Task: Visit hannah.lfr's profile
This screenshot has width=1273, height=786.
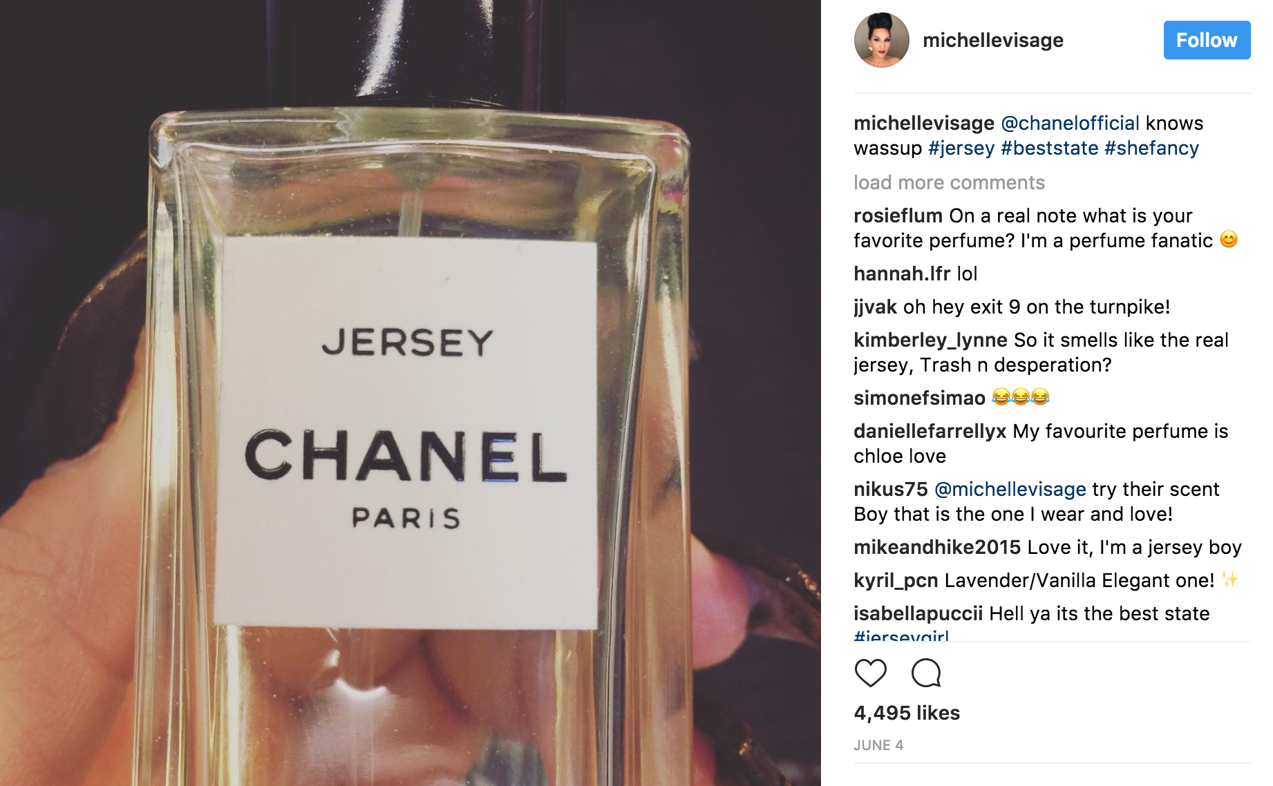Action: click(902, 274)
